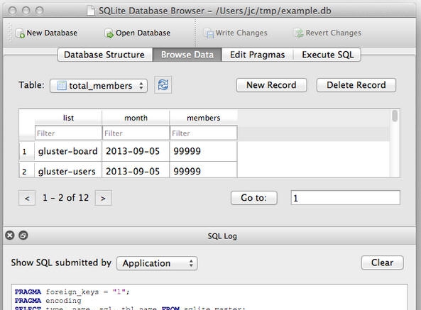The image size is (421, 310).
Task: Click the Go to row number field
Action: tap(346, 198)
